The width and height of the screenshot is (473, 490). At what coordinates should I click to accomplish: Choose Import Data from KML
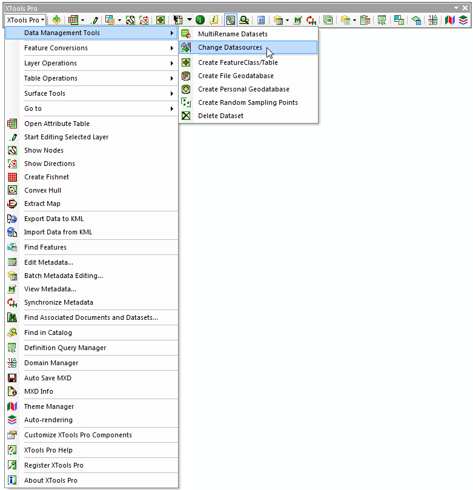click(x=91, y=232)
